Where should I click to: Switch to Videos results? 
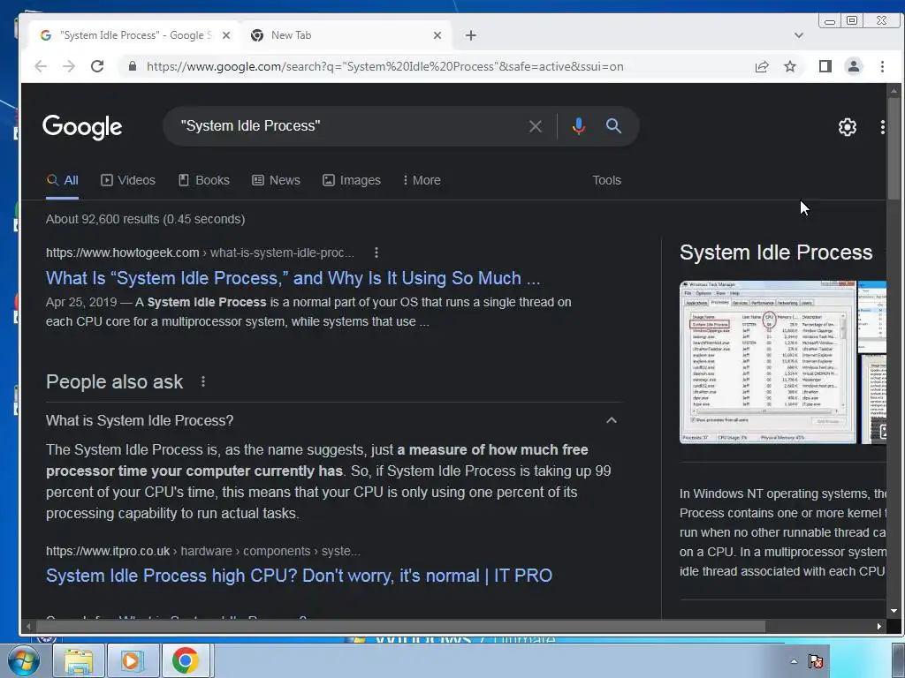point(128,180)
